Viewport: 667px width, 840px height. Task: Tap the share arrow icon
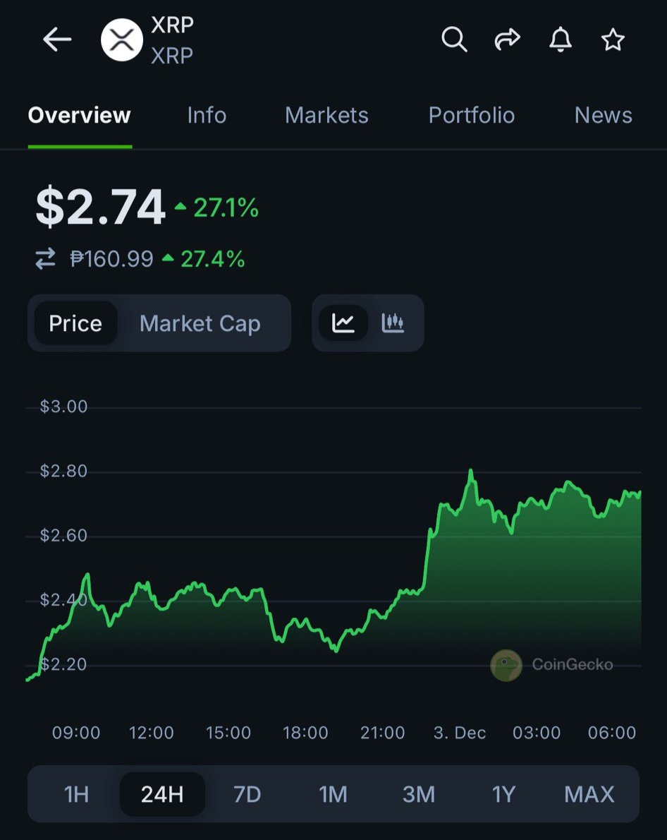(507, 40)
